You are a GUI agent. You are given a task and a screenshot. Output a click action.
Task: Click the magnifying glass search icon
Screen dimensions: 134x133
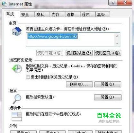click(x=17, y=99)
